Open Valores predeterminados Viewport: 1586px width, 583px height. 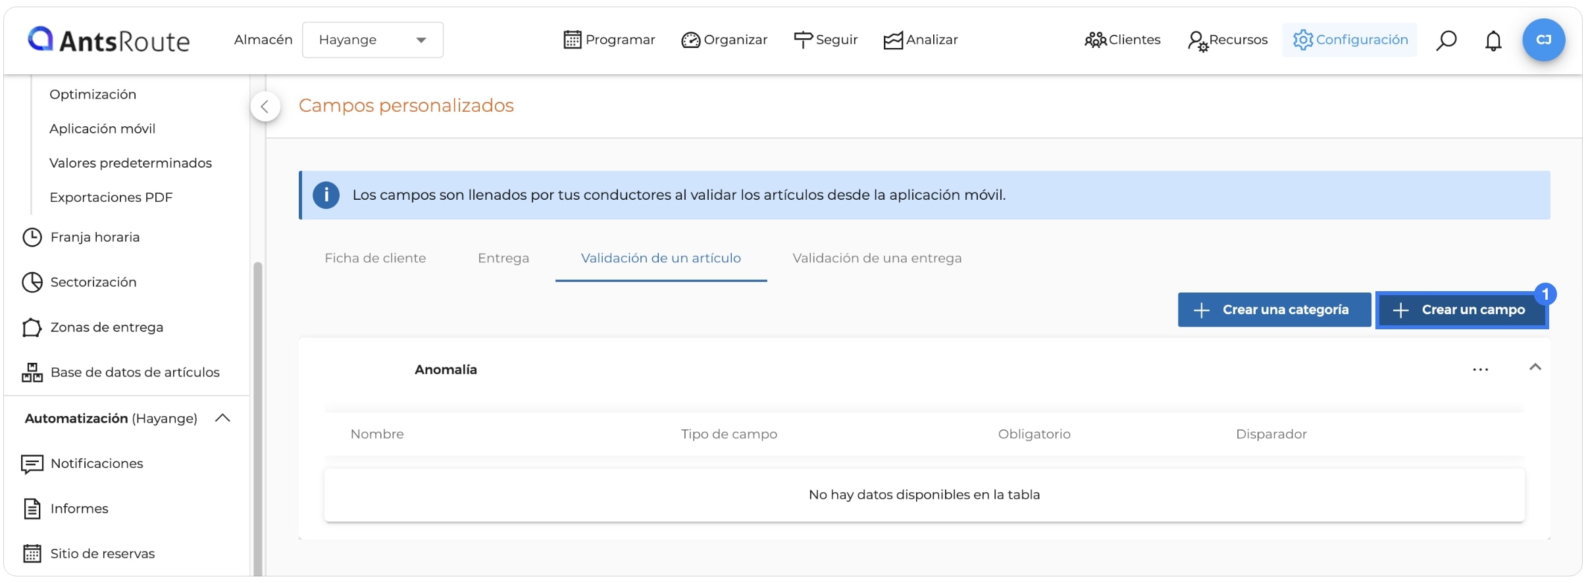tap(130, 163)
